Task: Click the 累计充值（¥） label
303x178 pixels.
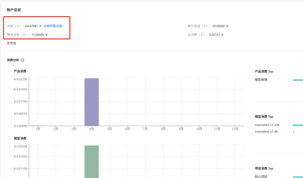Action: (x=199, y=26)
